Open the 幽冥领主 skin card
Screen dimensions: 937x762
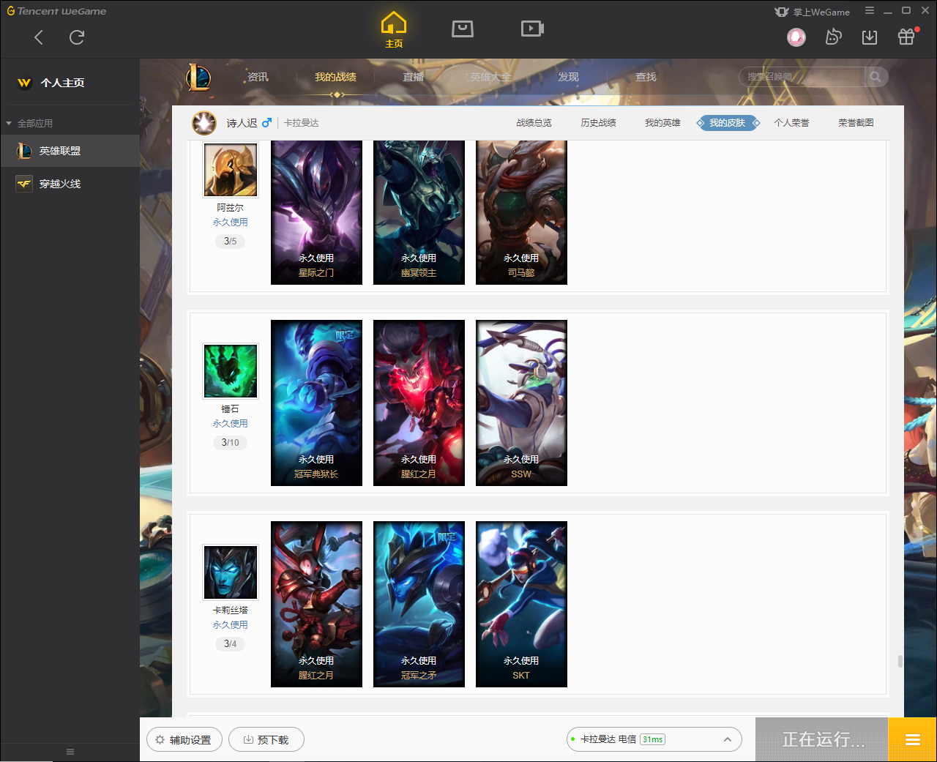[419, 212]
